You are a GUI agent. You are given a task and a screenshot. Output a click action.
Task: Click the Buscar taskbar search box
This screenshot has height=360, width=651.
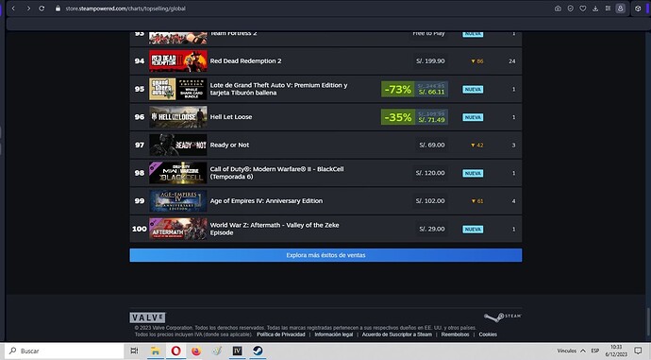64,351
